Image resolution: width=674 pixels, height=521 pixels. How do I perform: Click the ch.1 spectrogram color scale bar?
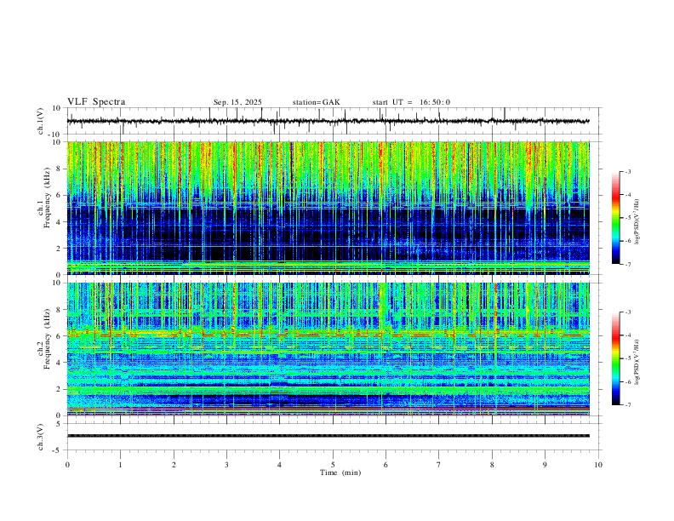pyautogui.click(x=616, y=218)
